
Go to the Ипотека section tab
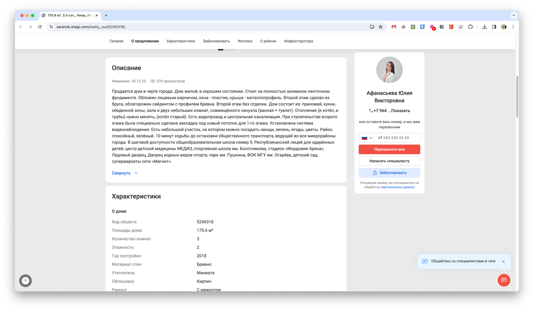point(245,41)
